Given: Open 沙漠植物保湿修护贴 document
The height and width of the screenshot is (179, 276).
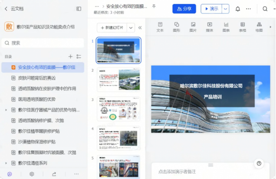Looking at the screenshot, I should [37, 142].
